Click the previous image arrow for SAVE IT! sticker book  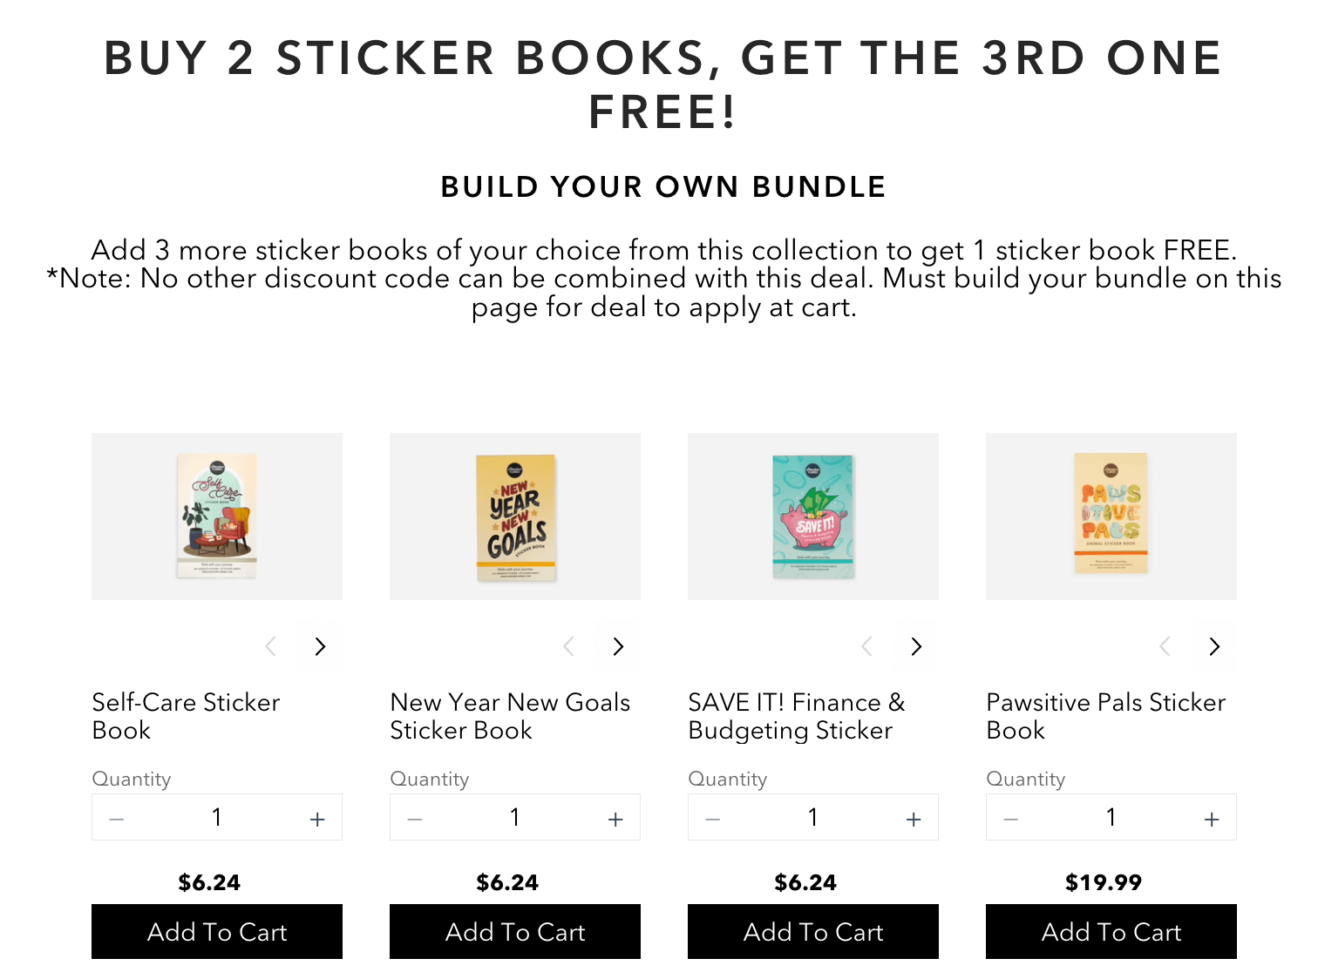pyautogui.click(x=867, y=646)
